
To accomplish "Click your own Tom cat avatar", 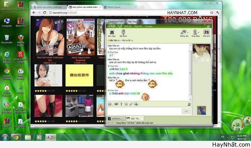I will tap(201, 110).
